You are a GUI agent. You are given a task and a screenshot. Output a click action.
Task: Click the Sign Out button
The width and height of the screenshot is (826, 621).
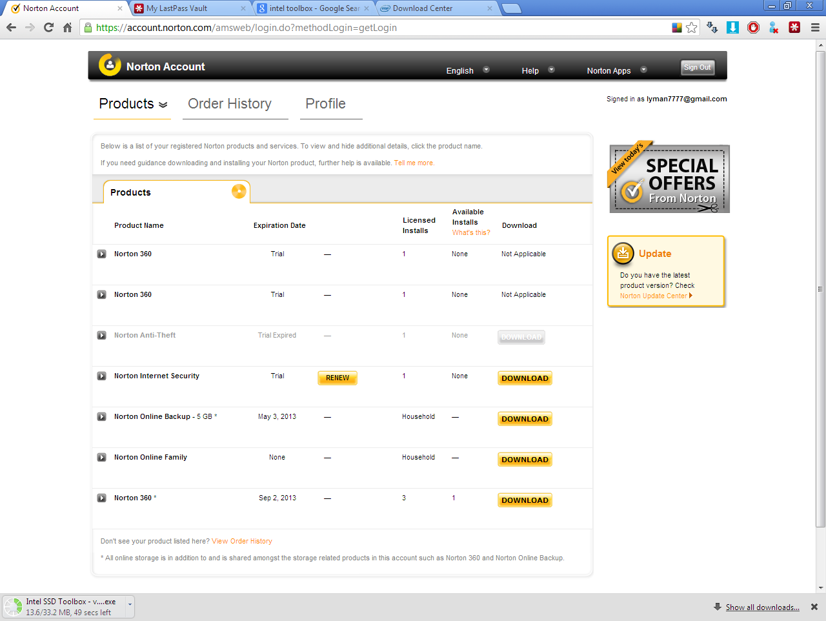point(698,67)
